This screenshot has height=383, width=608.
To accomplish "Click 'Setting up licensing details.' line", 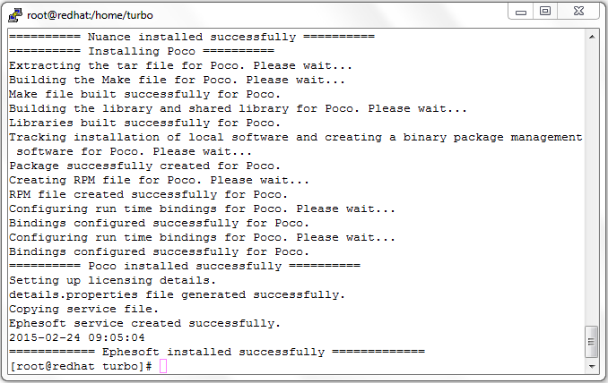I will tap(112, 280).
